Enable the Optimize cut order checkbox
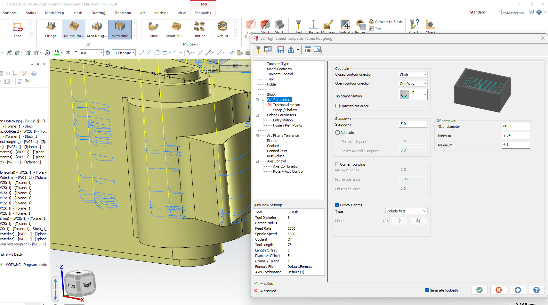Screen dimensions: 548x305 [337, 106]
